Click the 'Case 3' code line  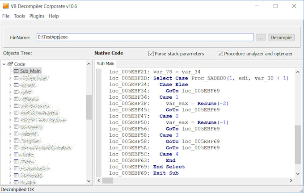pyautogui.click(x=144, y=135)
